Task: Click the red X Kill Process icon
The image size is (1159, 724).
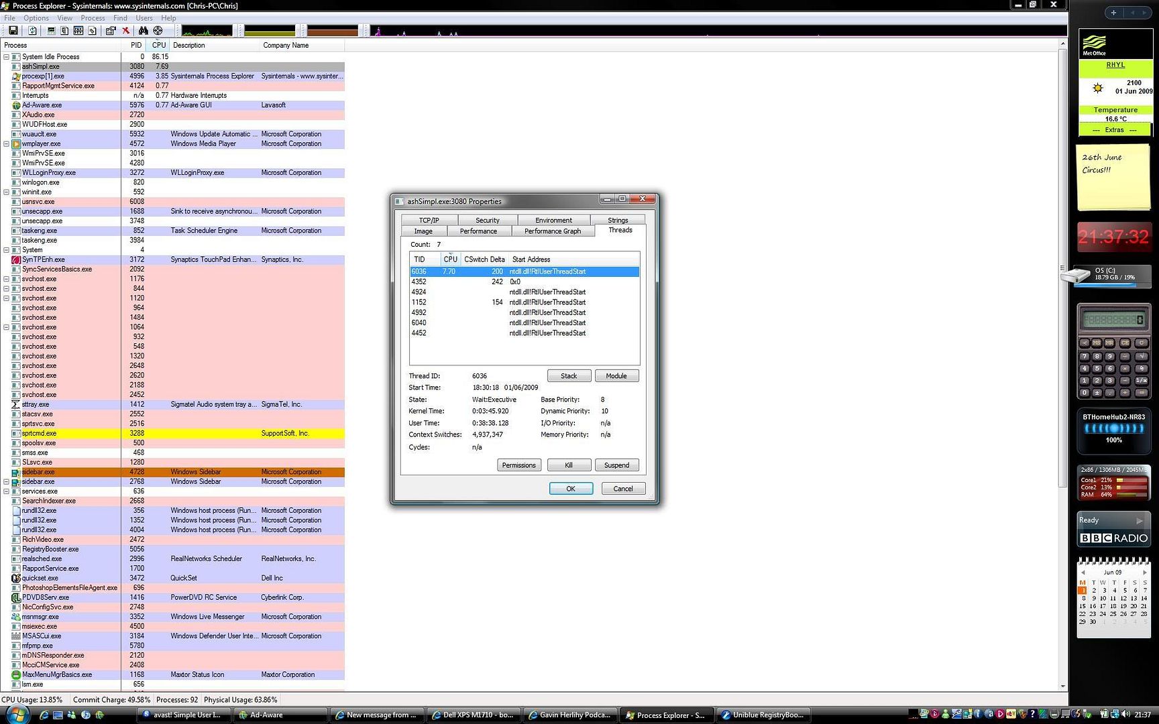Action: point(125,31)
